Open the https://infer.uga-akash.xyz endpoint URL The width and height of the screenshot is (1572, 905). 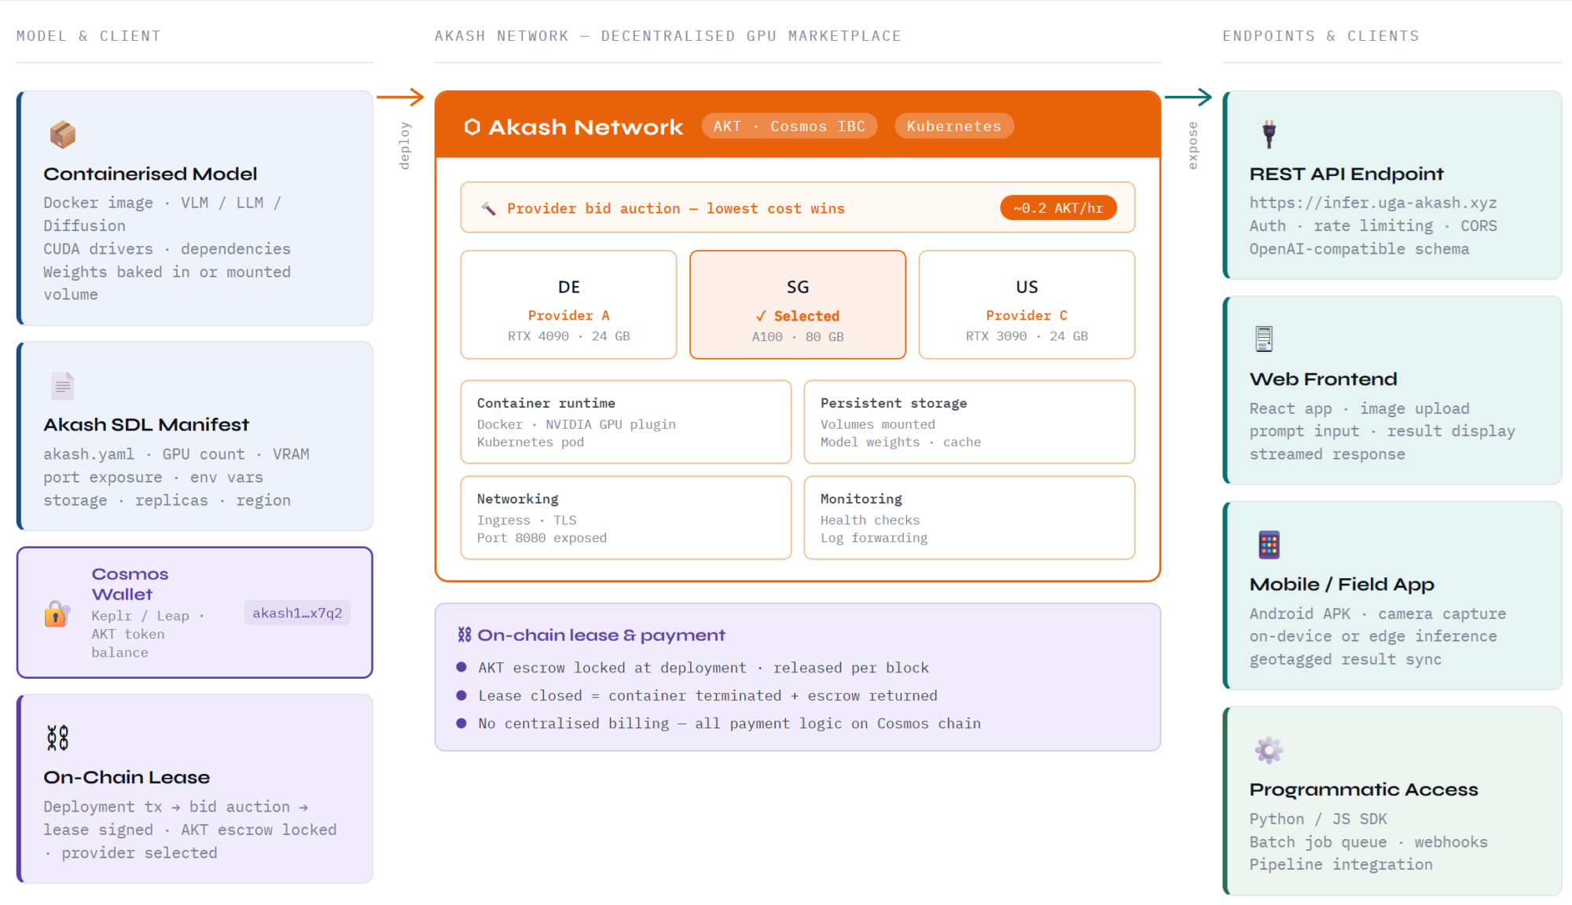point(1372,203)
